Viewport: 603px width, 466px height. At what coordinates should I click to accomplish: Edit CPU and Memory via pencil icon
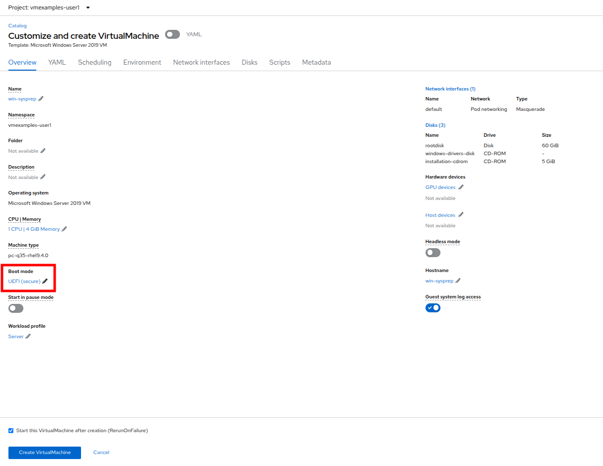(64, 229)
